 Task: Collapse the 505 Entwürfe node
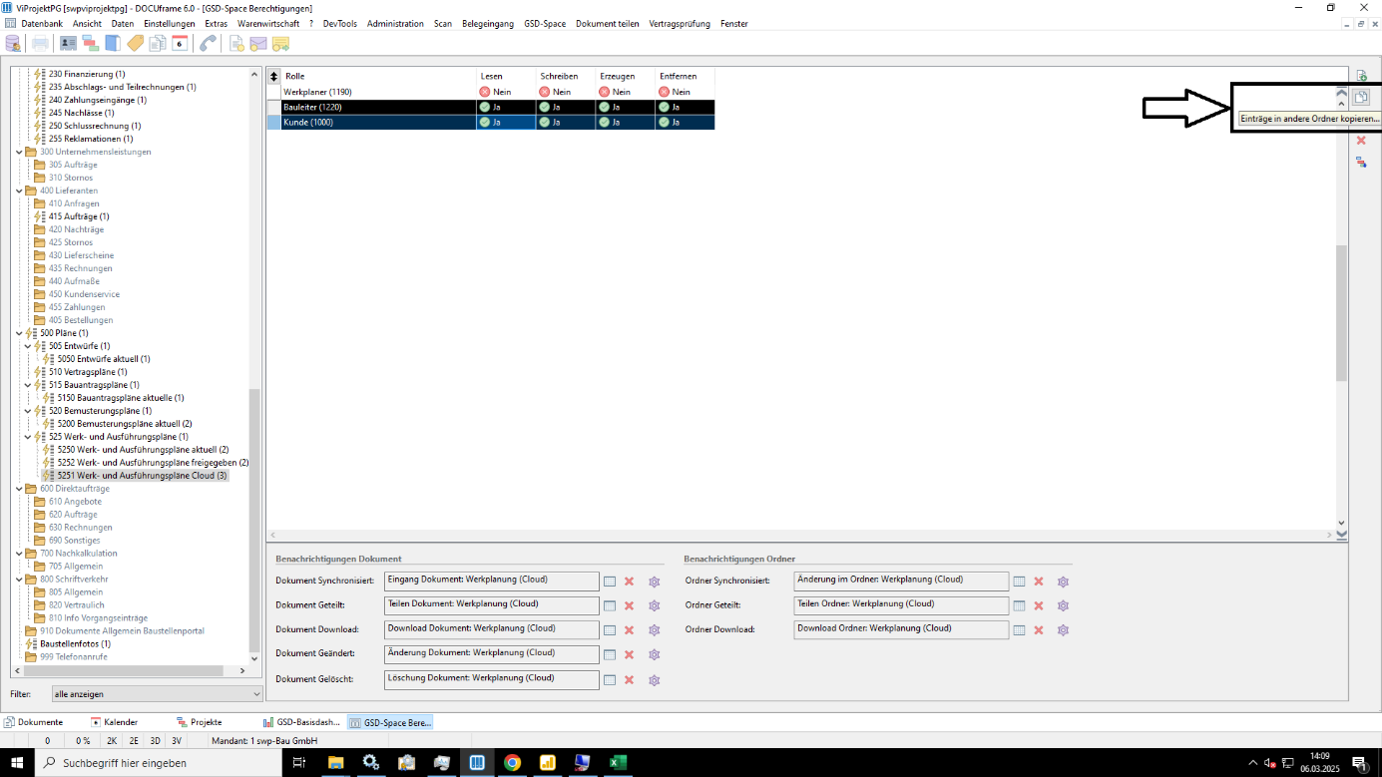[29, 346]
